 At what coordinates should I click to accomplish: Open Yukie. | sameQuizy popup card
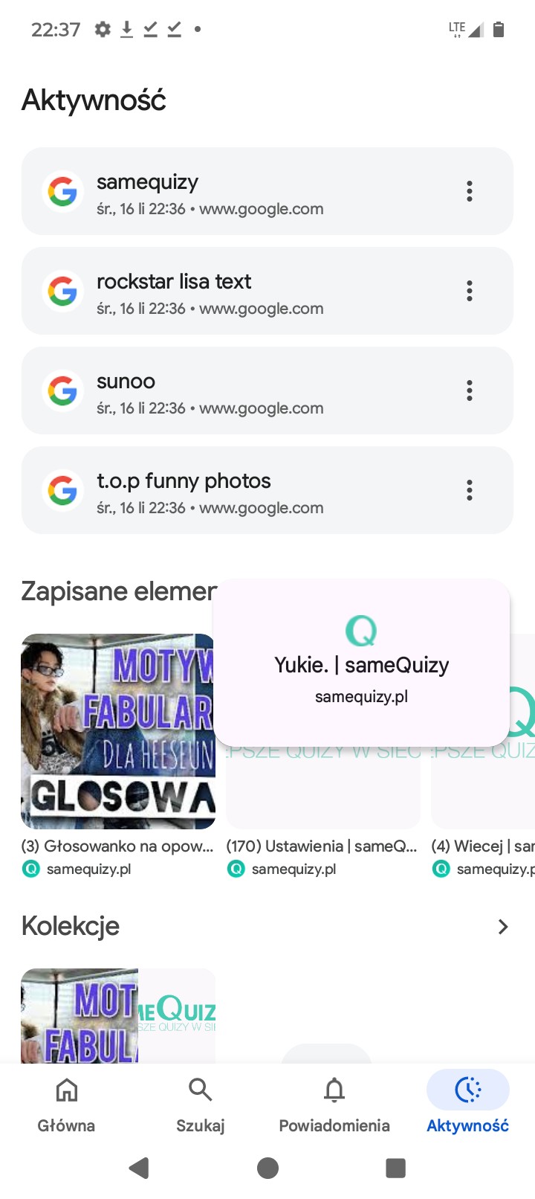(361, 662)
